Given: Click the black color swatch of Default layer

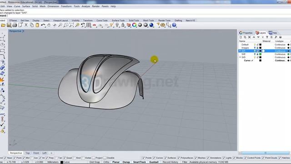Looking at the screenshot, I should pos(261,45).
